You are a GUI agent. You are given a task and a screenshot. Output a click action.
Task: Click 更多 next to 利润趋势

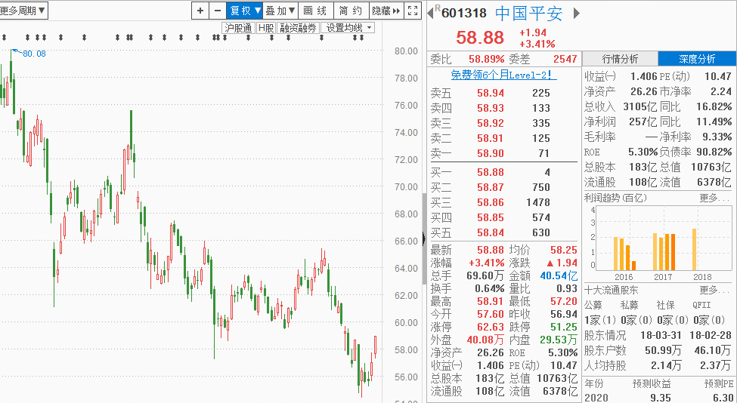coord(715,198)
